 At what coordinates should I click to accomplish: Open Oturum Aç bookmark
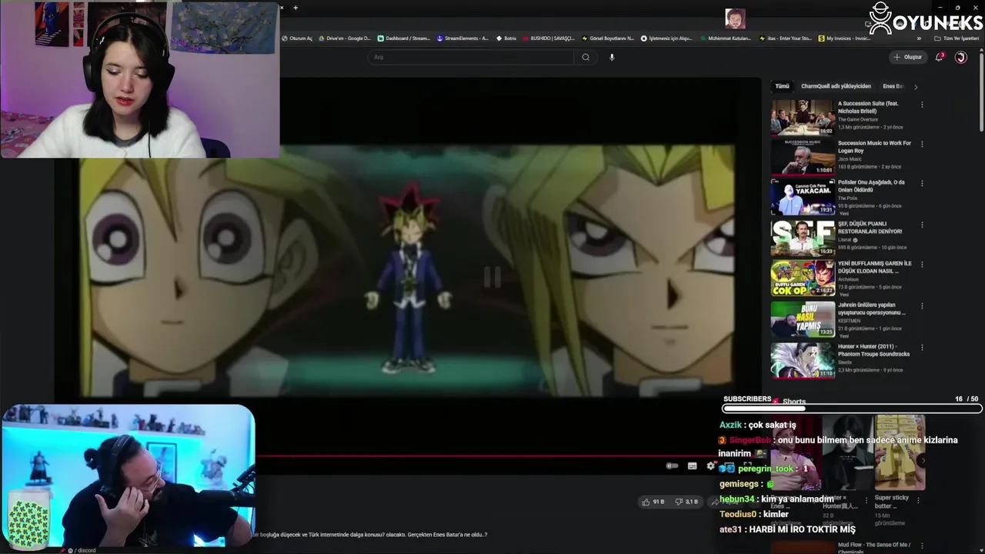point(297,38)
